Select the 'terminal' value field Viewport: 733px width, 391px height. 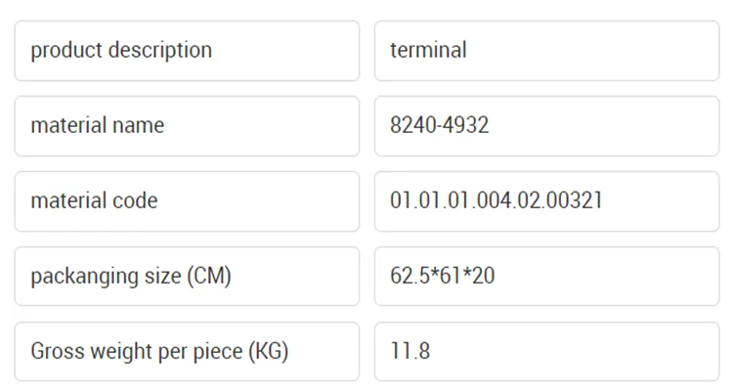tap(546, 51)
